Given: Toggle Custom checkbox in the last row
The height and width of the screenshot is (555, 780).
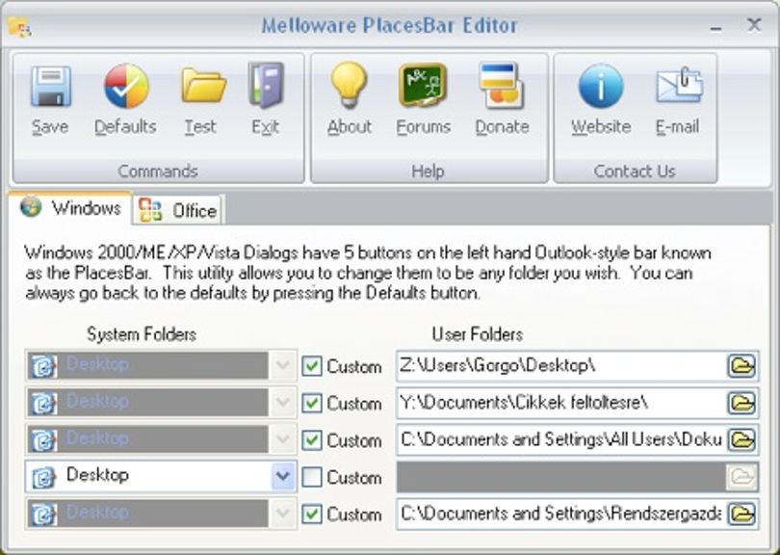Looking at the screenshot, I should (312, 515).
